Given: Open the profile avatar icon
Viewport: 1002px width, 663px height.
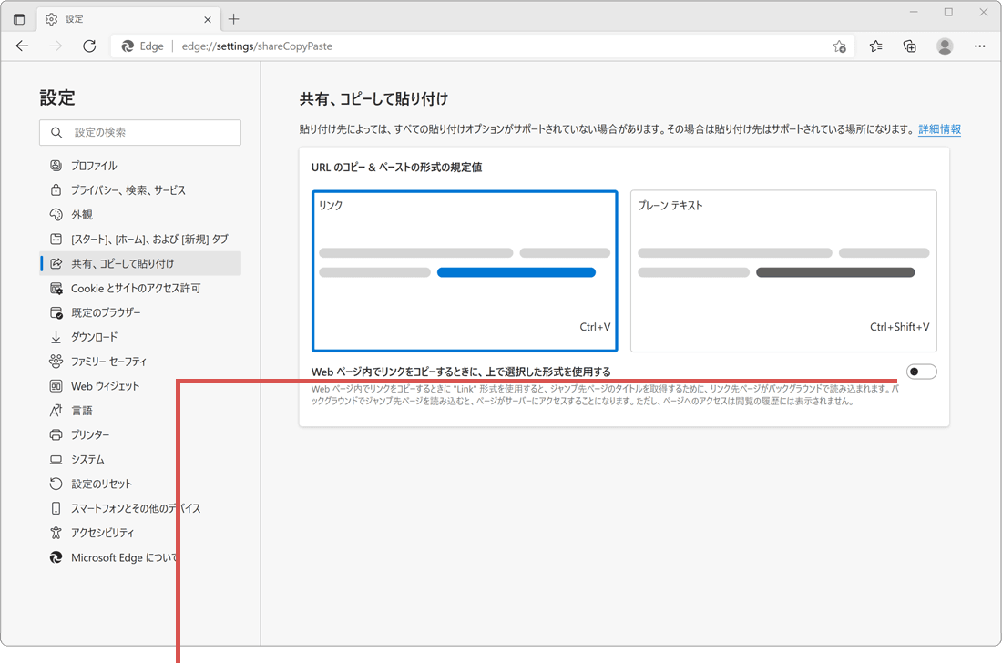Looking at the screenshot, I should pyautogui.click(x=945, y=46).
